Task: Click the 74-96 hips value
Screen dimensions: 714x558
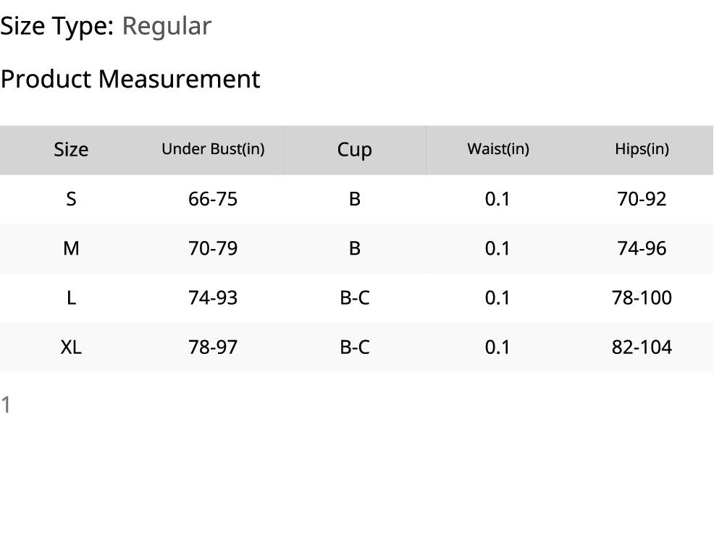Action: click(x=642, y=248)
